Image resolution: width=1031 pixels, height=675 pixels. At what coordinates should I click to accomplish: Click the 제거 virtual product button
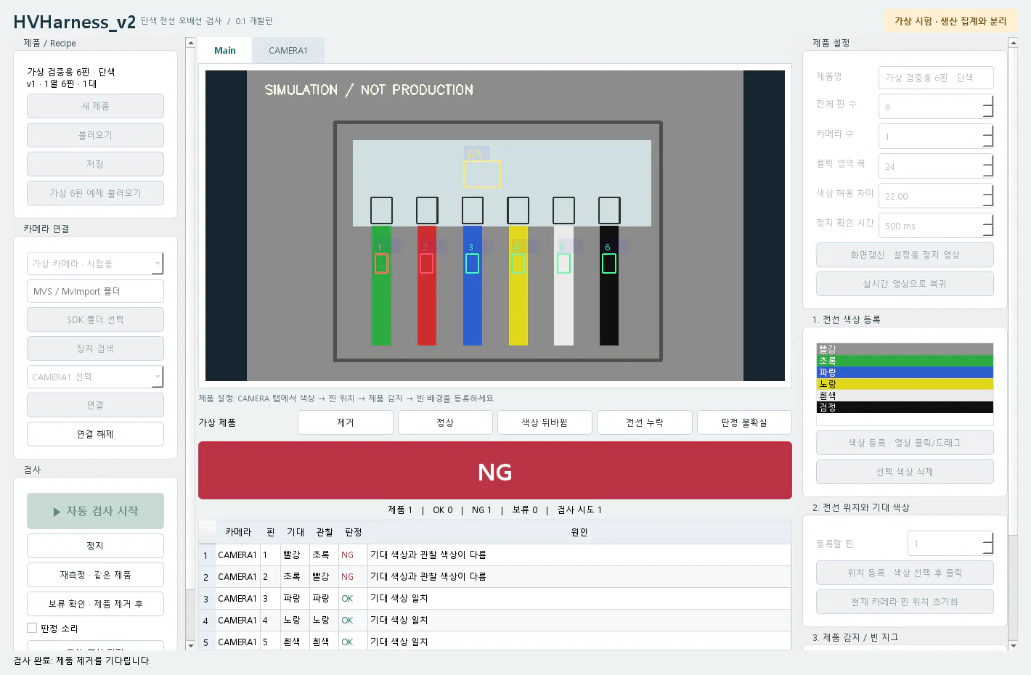346,422
